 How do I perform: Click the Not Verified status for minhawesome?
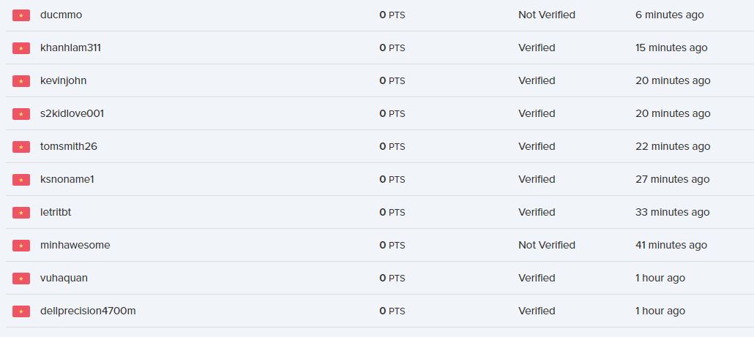[x=546, y=245]
